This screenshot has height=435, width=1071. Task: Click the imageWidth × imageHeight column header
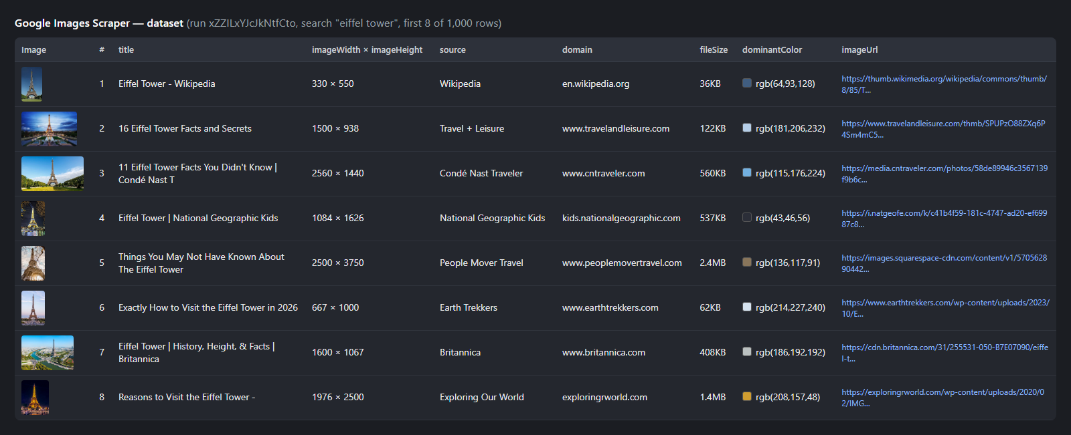(367, 50)
